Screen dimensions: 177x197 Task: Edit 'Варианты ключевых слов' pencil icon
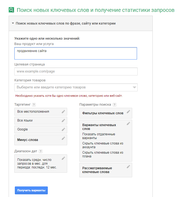(x=128, y=123)
